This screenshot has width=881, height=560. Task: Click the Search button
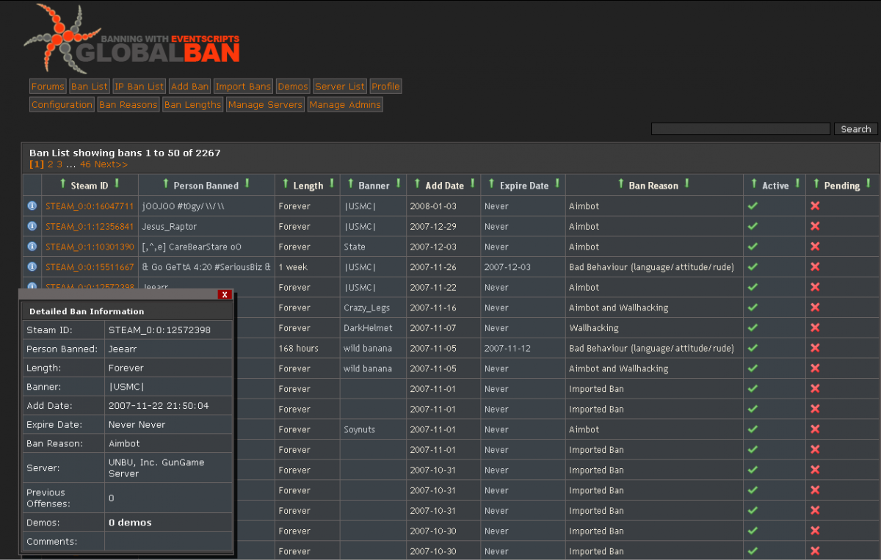[856, 129]
